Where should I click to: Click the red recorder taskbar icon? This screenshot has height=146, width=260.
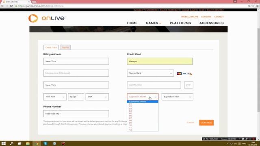tap(63, 144)
